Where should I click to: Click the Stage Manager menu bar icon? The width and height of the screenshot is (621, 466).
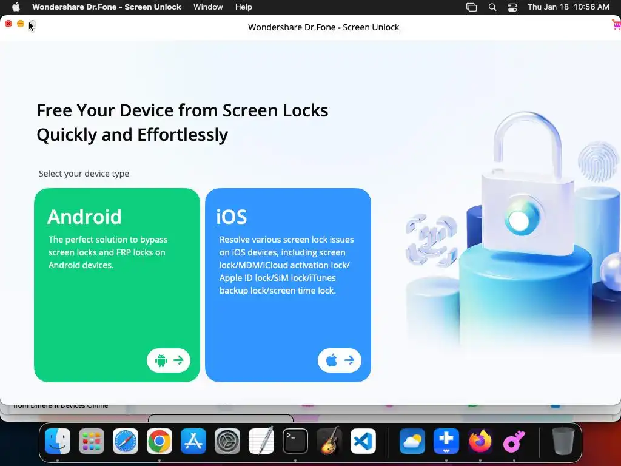pyautogui.click(x=471, y=7)
